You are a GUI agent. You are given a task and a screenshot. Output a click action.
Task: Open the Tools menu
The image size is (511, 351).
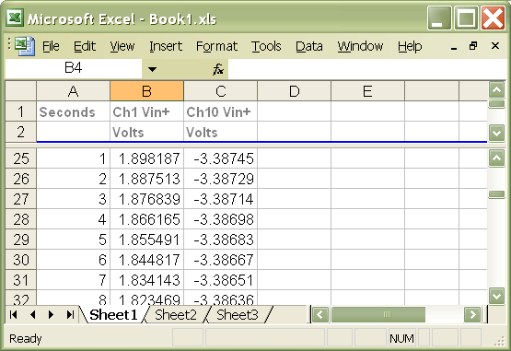click(266, 46)
